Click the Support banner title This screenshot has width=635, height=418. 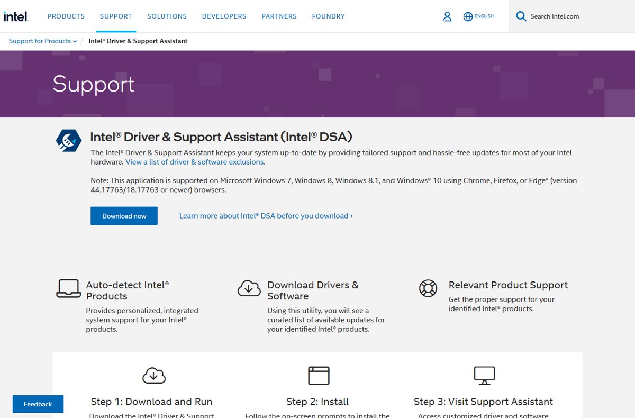click(94, 84)
